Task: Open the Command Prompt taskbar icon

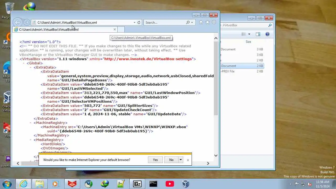Action: (154, 184)
